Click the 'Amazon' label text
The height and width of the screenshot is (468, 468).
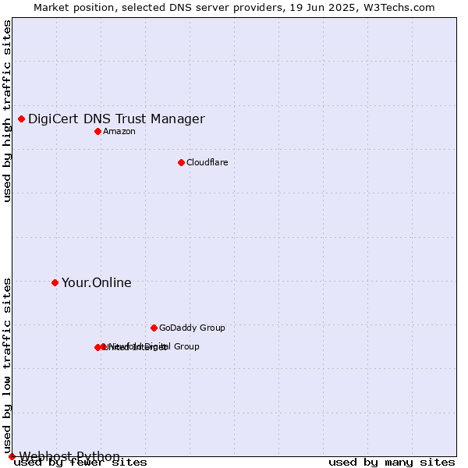[119, 131]
